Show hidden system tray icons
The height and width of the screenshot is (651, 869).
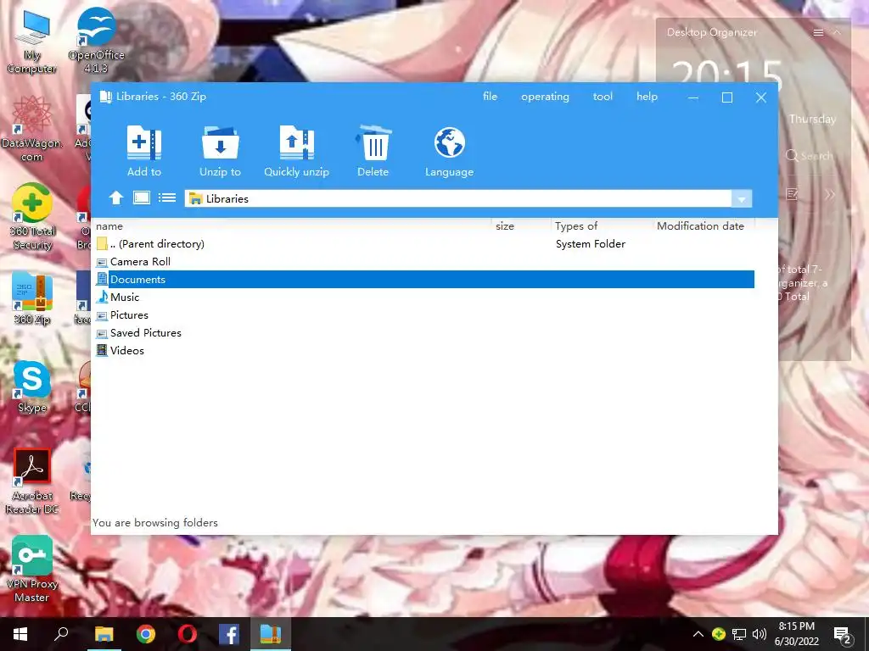pyautogui.click(x=698, y=634)
